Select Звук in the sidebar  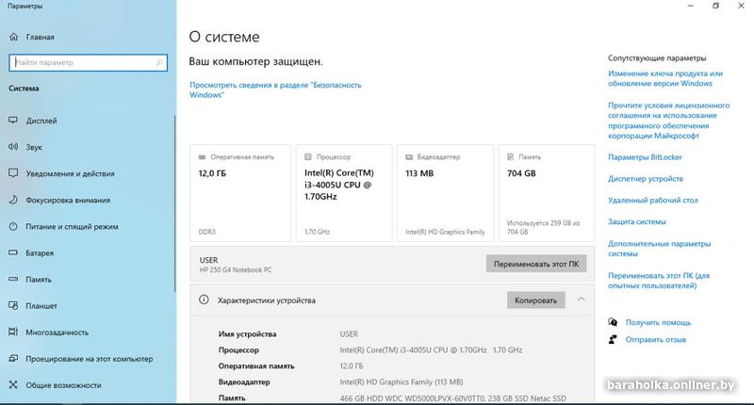click(34, 147)
